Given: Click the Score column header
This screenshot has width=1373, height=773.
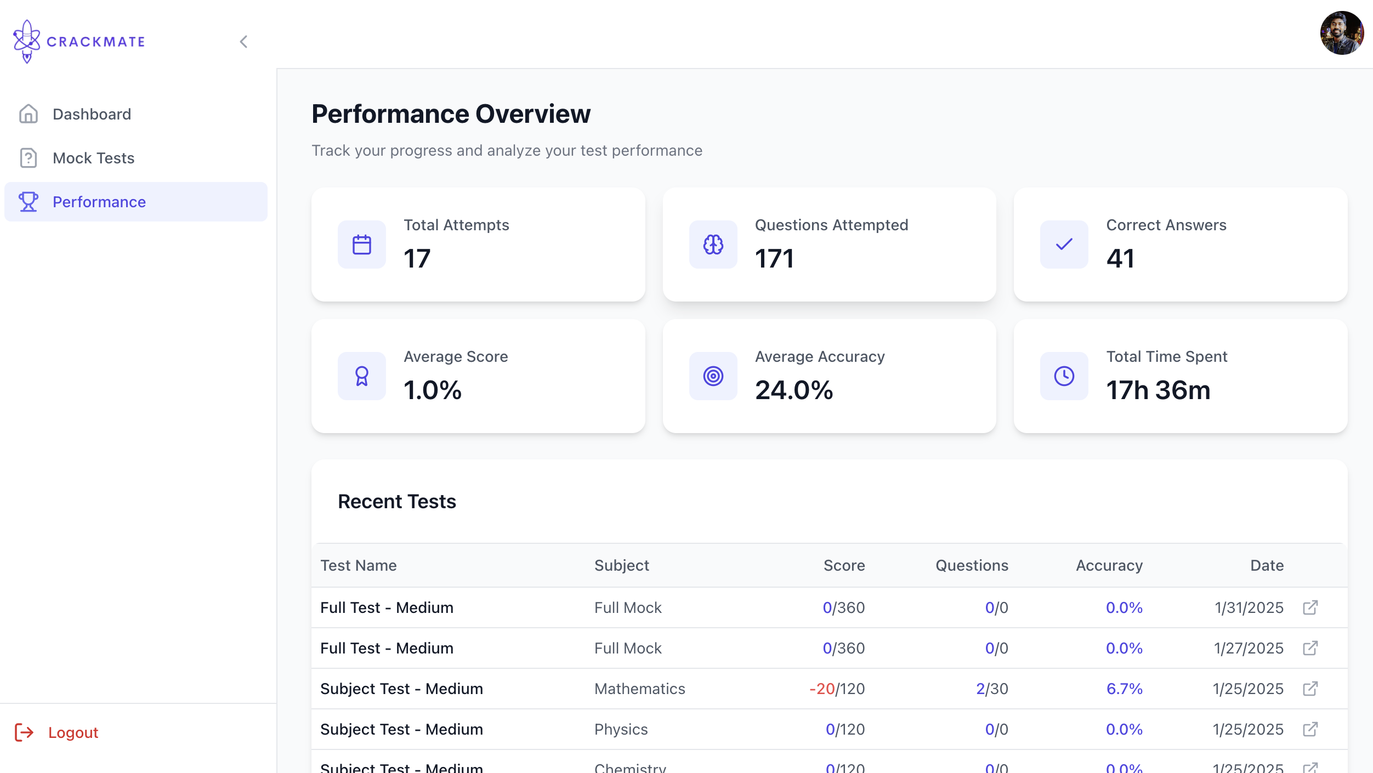Looking at the screenshot, I should [x=844, y=565].
